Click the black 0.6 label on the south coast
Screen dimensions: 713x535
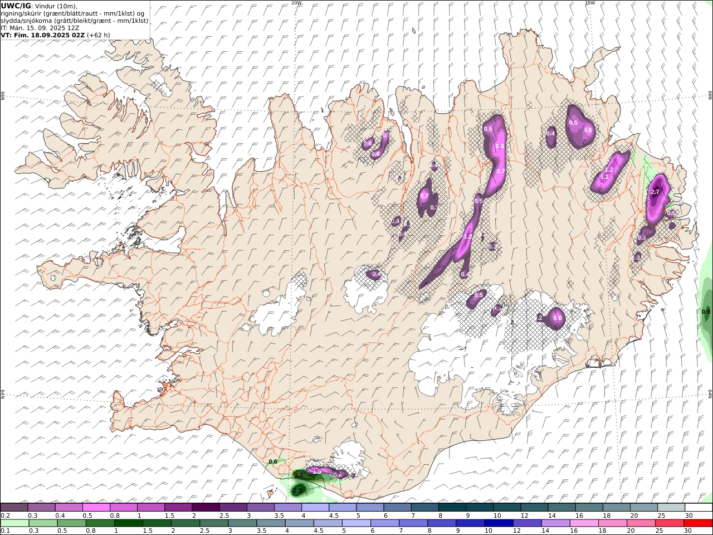[x=273, y=461]
